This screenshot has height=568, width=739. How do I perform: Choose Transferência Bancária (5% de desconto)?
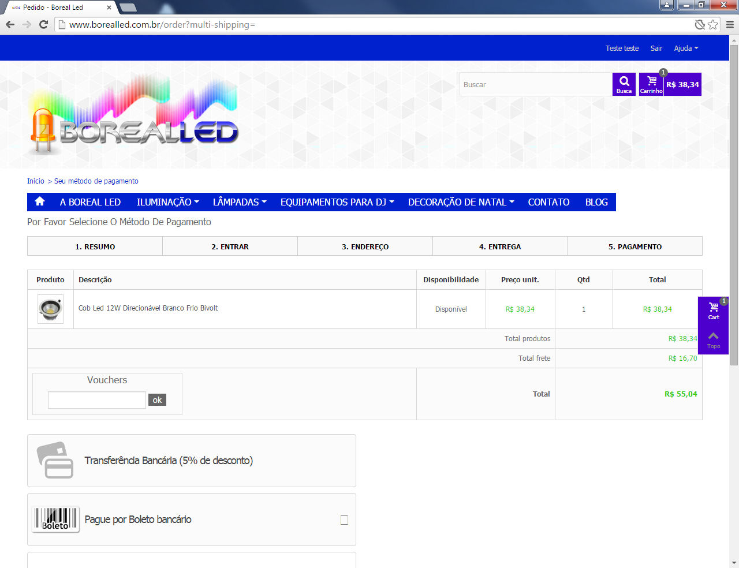[x=192, y=461]
